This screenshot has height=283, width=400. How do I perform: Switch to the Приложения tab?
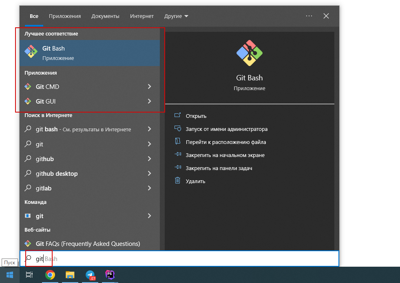[x=65, y=16]
